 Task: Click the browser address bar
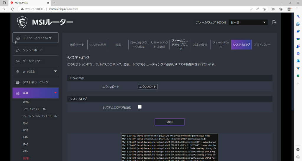tap(135, 9)
